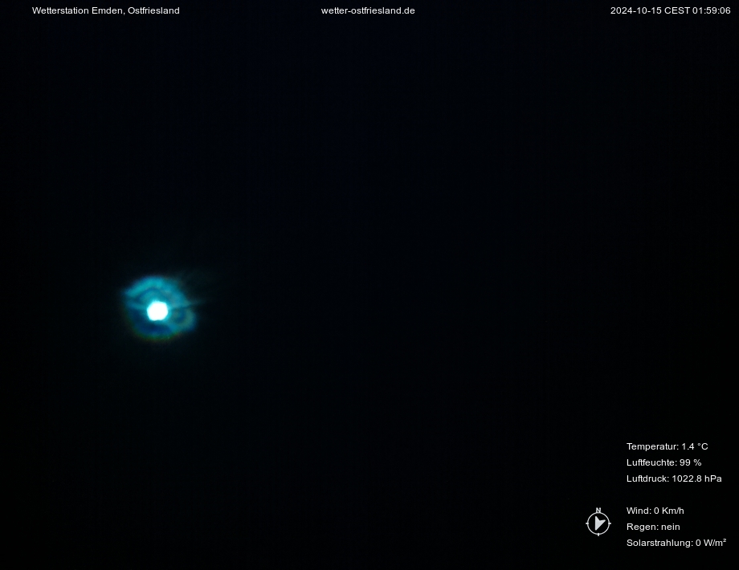Click the 'Wetterstation Emden, Ostfriesland' title text
The image size is (739, 570).
tap(105, 10)
